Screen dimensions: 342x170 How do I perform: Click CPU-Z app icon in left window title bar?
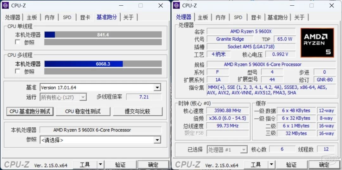(5, 5)
